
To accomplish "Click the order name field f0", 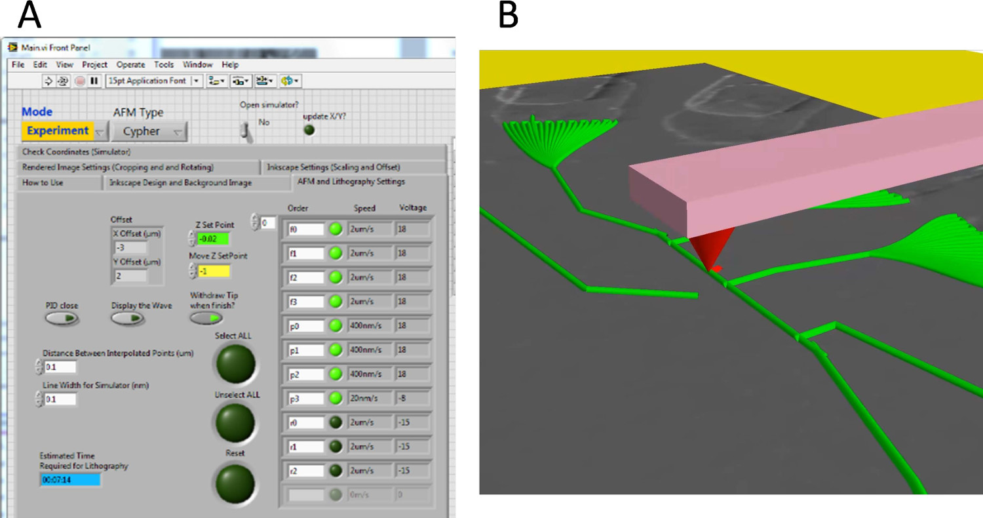I will pos(306,229).
